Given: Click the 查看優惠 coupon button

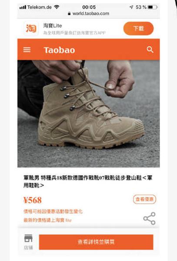Looking at the screenshot, I should pyautogui.click(x=144, y=199).
